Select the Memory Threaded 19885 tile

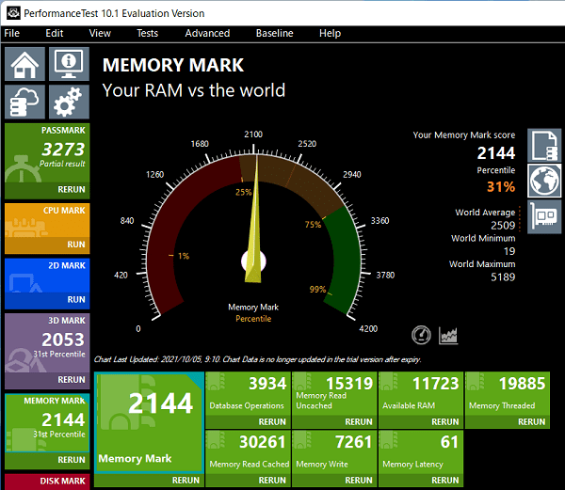click(508, 394)
